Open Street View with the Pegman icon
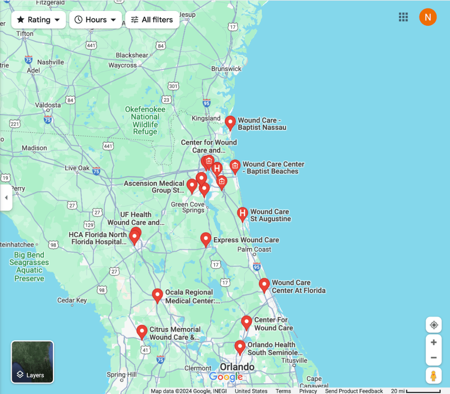The image size is (450, 394). (433, 375)
